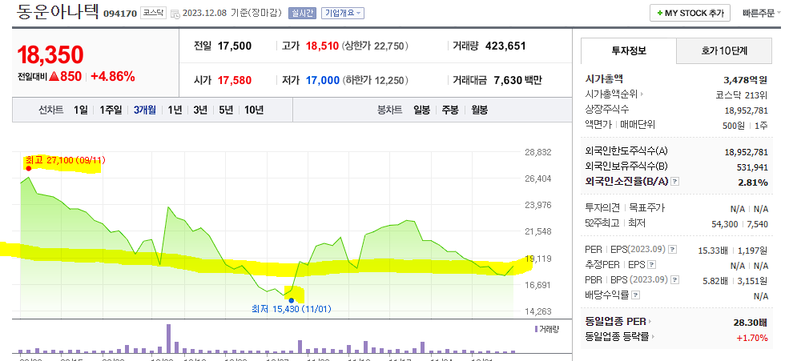Select the 1주일 line chart period

point(111,110)
